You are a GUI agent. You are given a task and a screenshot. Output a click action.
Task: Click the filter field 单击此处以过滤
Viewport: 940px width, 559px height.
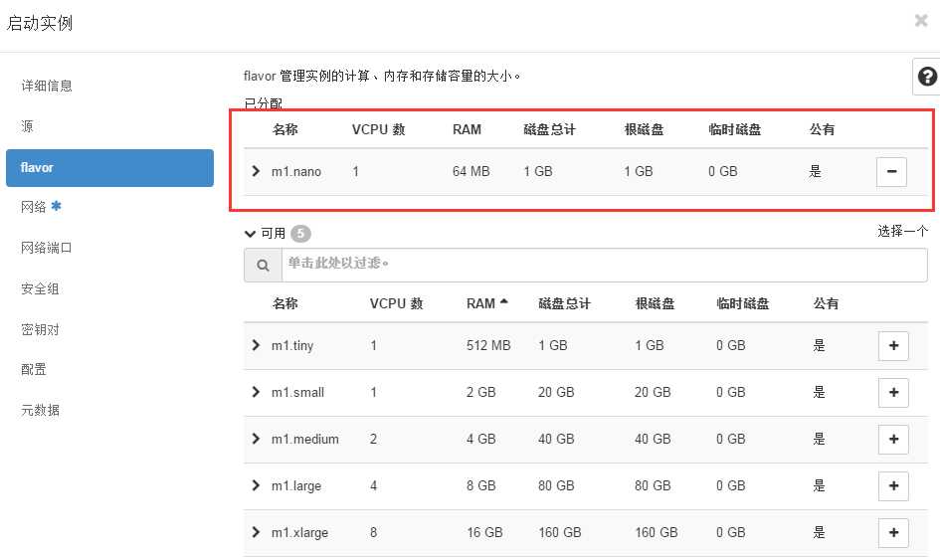click(x=605, y=265)
